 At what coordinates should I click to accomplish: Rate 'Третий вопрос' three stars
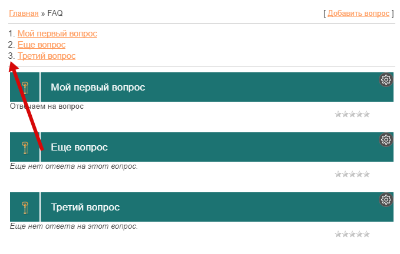(x=352, y=234)
